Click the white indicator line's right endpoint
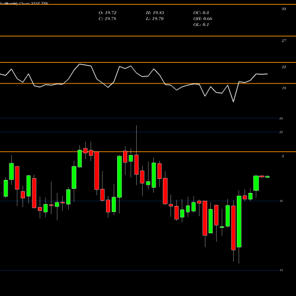 point(267,74)
